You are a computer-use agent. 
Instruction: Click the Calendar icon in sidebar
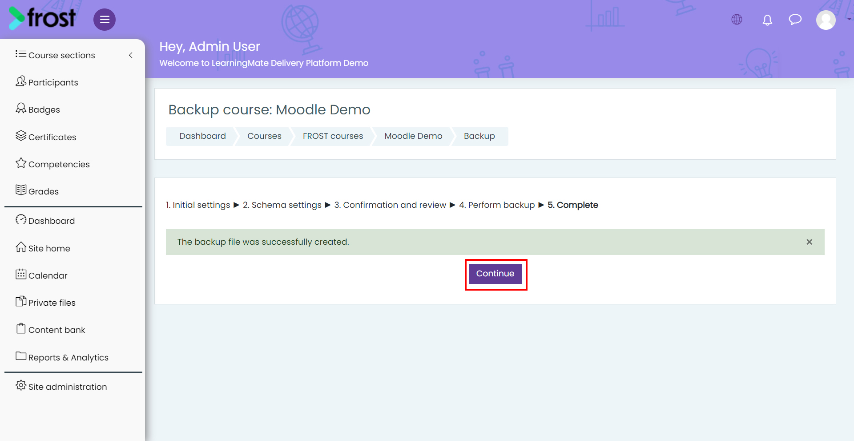point(21,274)
